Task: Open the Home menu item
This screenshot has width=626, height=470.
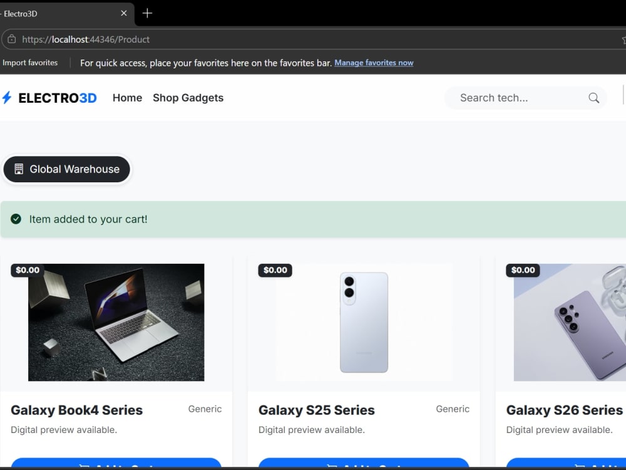Action: pos(127,98)
